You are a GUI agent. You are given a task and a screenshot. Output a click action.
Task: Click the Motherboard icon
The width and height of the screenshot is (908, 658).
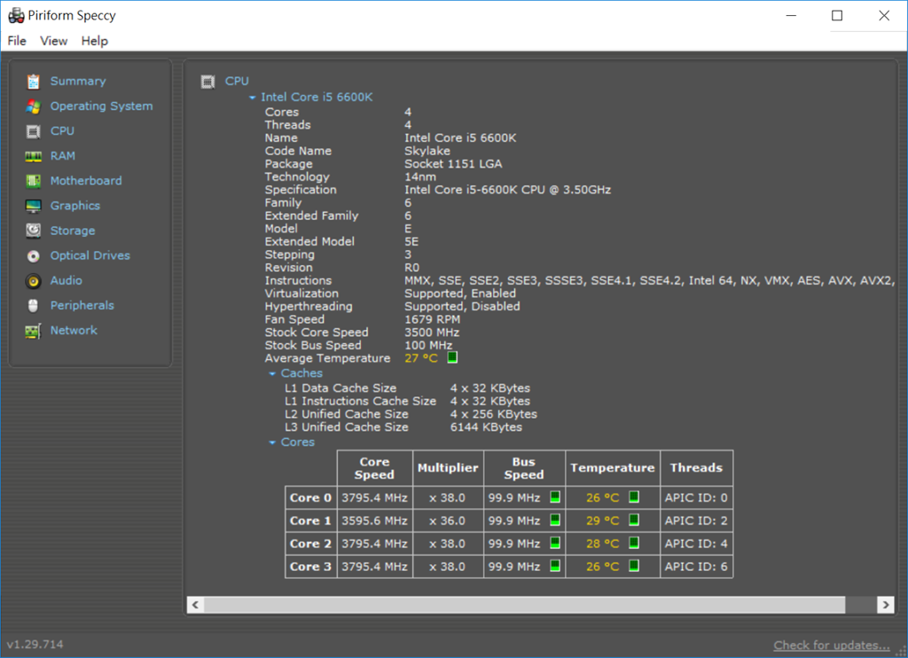point(34,181)
